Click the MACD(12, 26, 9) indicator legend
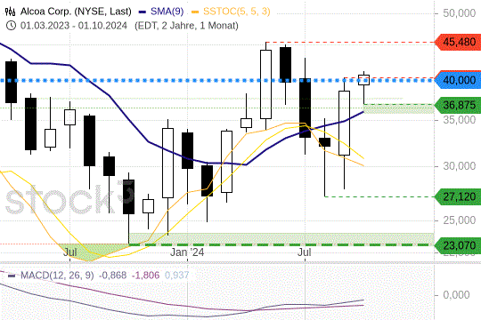 point(57,276)
